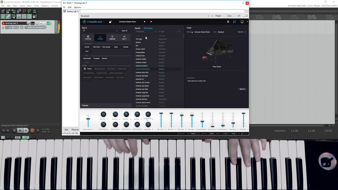Select the American Grand Solo preset
Screen dimensions: 338x190
click(142, 72)
